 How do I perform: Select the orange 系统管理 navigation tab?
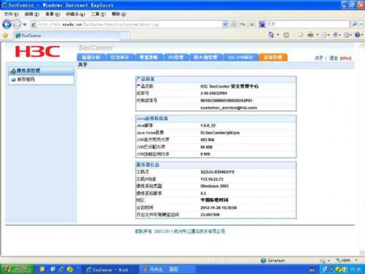pos(273,57)
